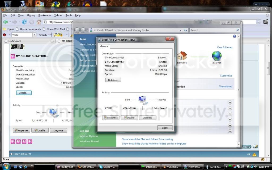This screenshot has width=272, height=170.
Task: Click the Control Panel search magnifier icon
Action: point(237,30)
